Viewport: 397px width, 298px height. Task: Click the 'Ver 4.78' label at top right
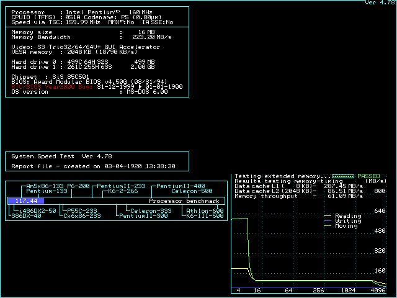pyautogui.click(x=380, y=2)
